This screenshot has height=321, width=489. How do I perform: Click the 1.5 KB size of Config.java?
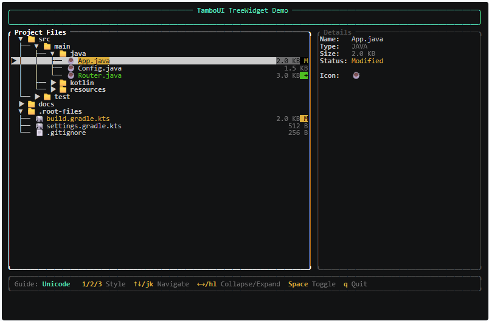[296, 68]
